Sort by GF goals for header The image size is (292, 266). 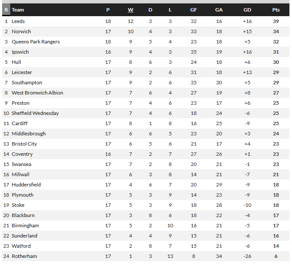click(194, 10)
